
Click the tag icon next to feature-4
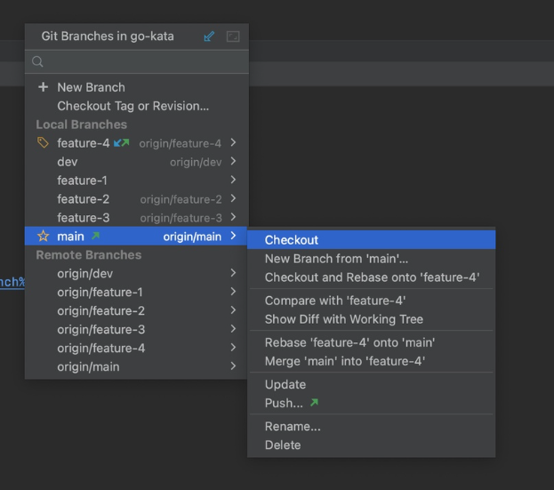[43, 143]
